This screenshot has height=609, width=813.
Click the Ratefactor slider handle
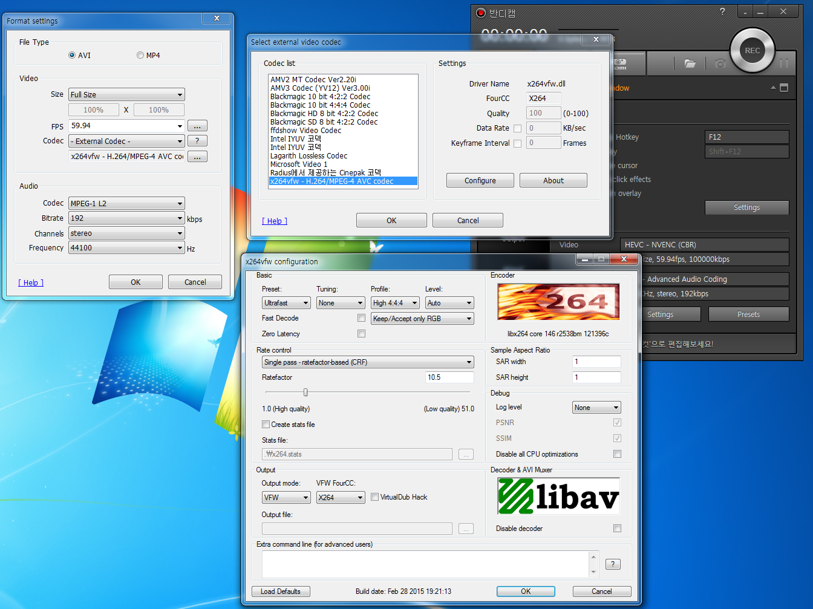click(305, 392)
